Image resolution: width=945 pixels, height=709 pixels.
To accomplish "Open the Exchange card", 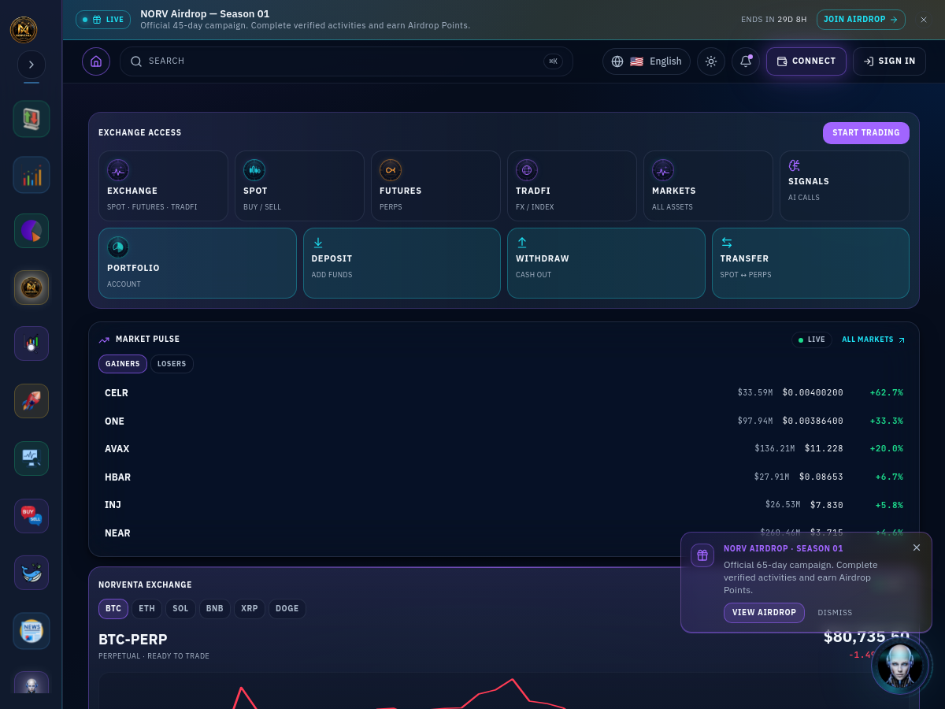I will [x=163, y=186].
